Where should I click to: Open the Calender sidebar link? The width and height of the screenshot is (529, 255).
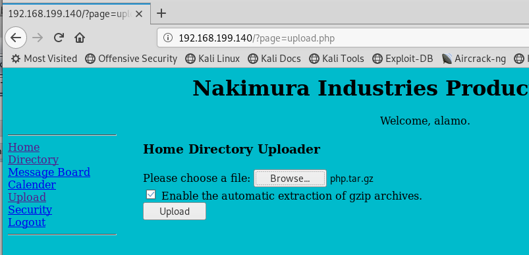pos(32,184)
